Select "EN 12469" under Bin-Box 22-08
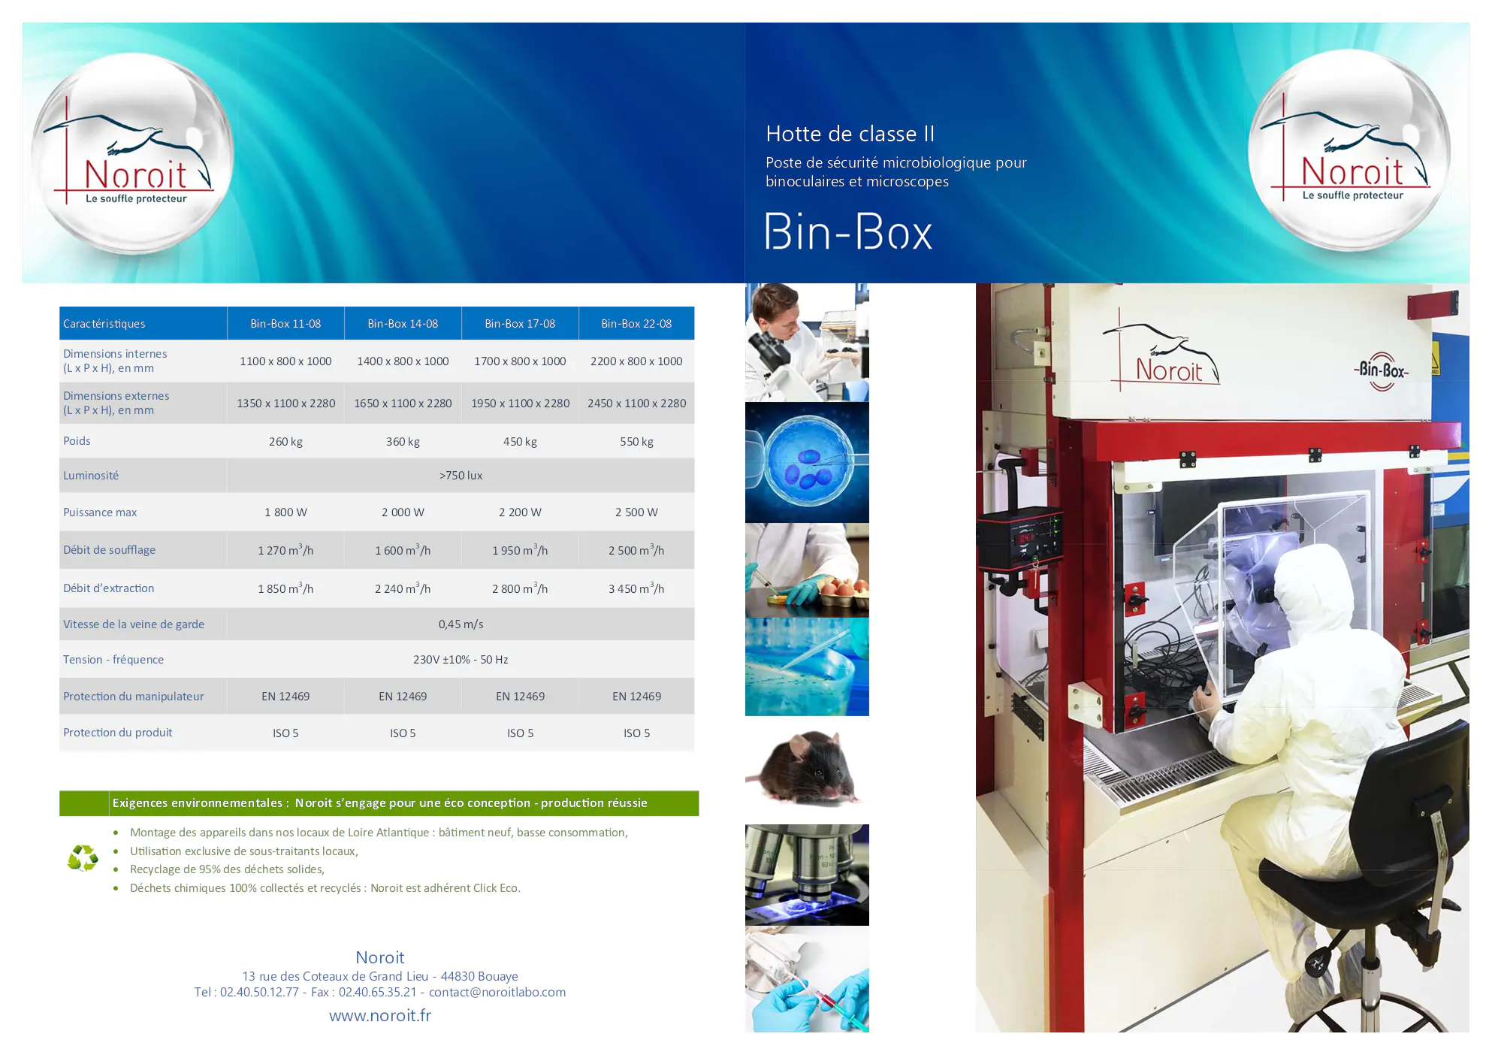The width and height of the screenshot is (1492, 1055). [x=636, y=697]
